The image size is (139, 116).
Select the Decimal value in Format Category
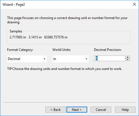click(x=14, y=59)
